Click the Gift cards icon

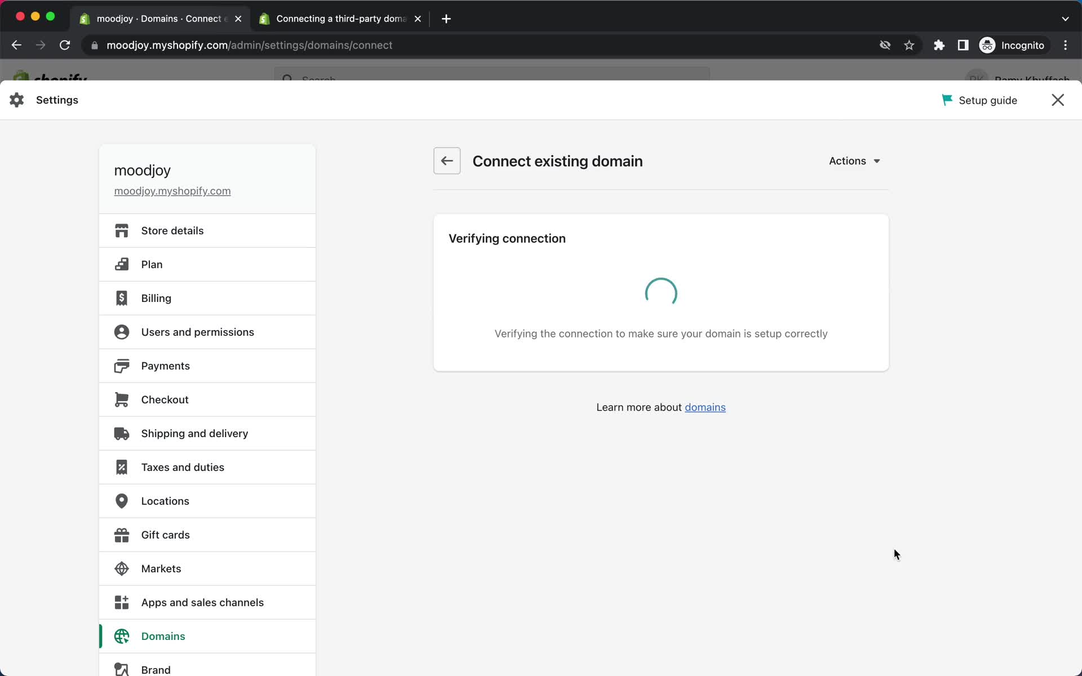coord(122,534)
